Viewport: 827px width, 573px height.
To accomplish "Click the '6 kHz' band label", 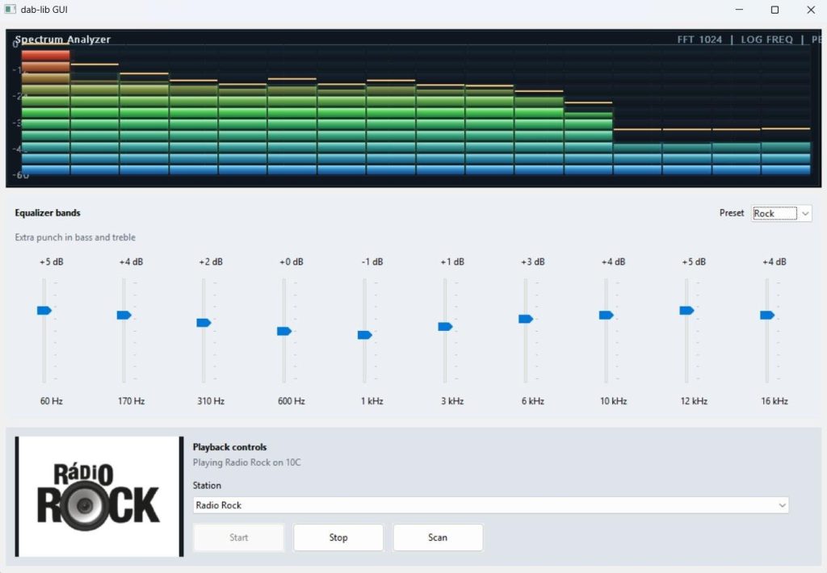I will point(533,401).
